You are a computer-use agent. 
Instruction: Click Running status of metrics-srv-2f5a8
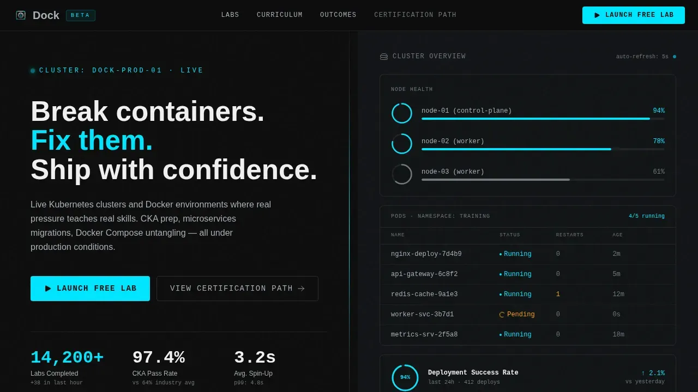[515, 335]
